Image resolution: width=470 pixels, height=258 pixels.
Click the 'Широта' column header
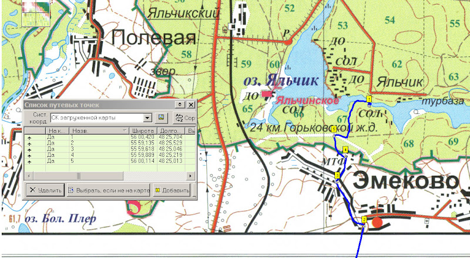pyautogui.click(x=143, y=131)
